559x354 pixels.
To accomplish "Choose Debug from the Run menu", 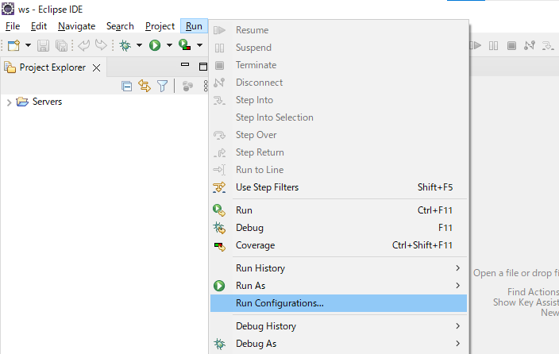I will (338, 228).
